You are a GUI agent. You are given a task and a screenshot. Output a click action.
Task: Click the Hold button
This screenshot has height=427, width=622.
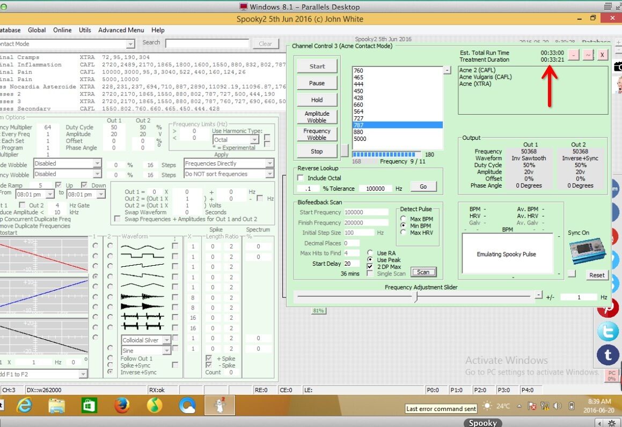click(x=317, y=100)
